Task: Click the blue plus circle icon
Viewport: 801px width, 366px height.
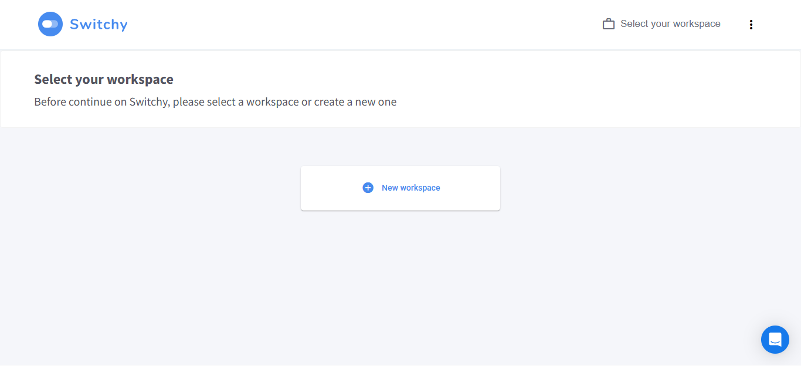Action: point(368,188)
